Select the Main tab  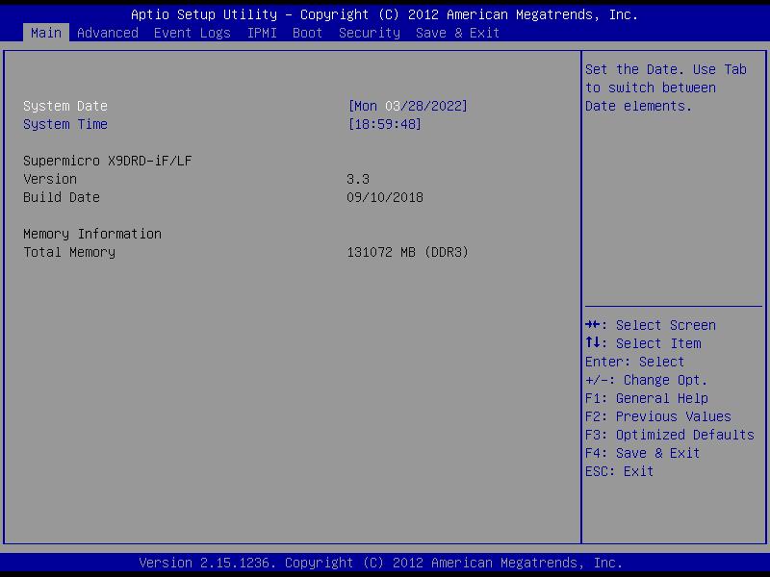pos(46,33)
